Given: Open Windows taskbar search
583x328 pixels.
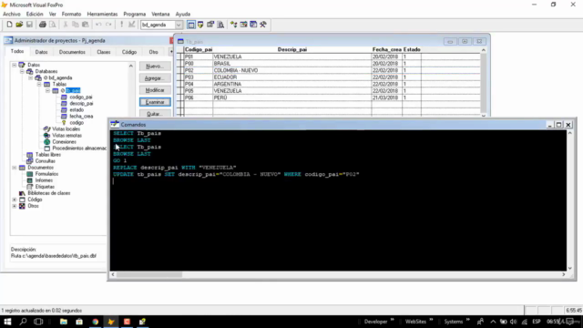Looking at the screenshot, I should point(23,322).
